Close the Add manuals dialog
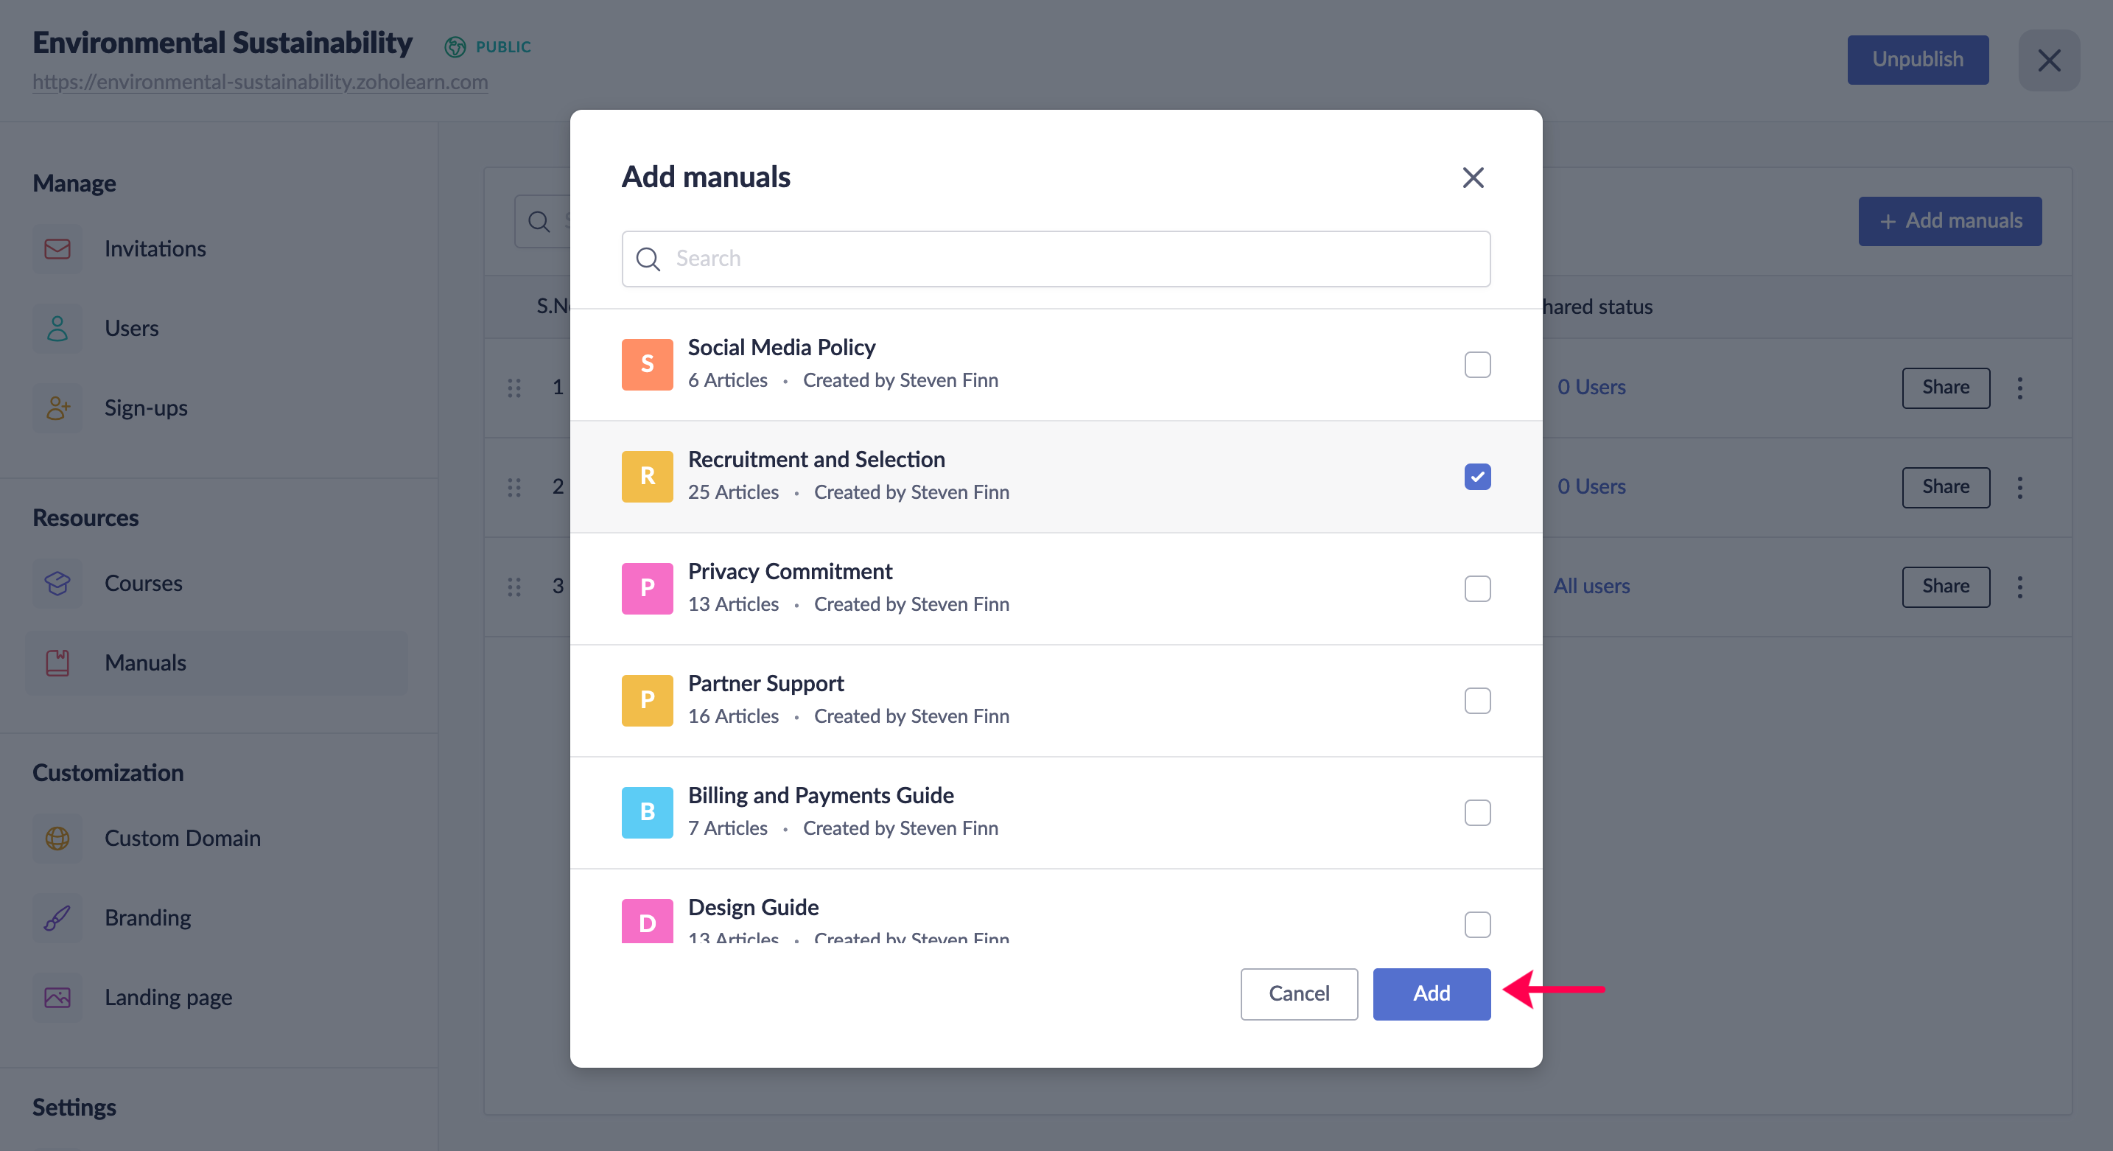The width and height of the screenshot is (2113, 1151). (x=1474, y=177)
